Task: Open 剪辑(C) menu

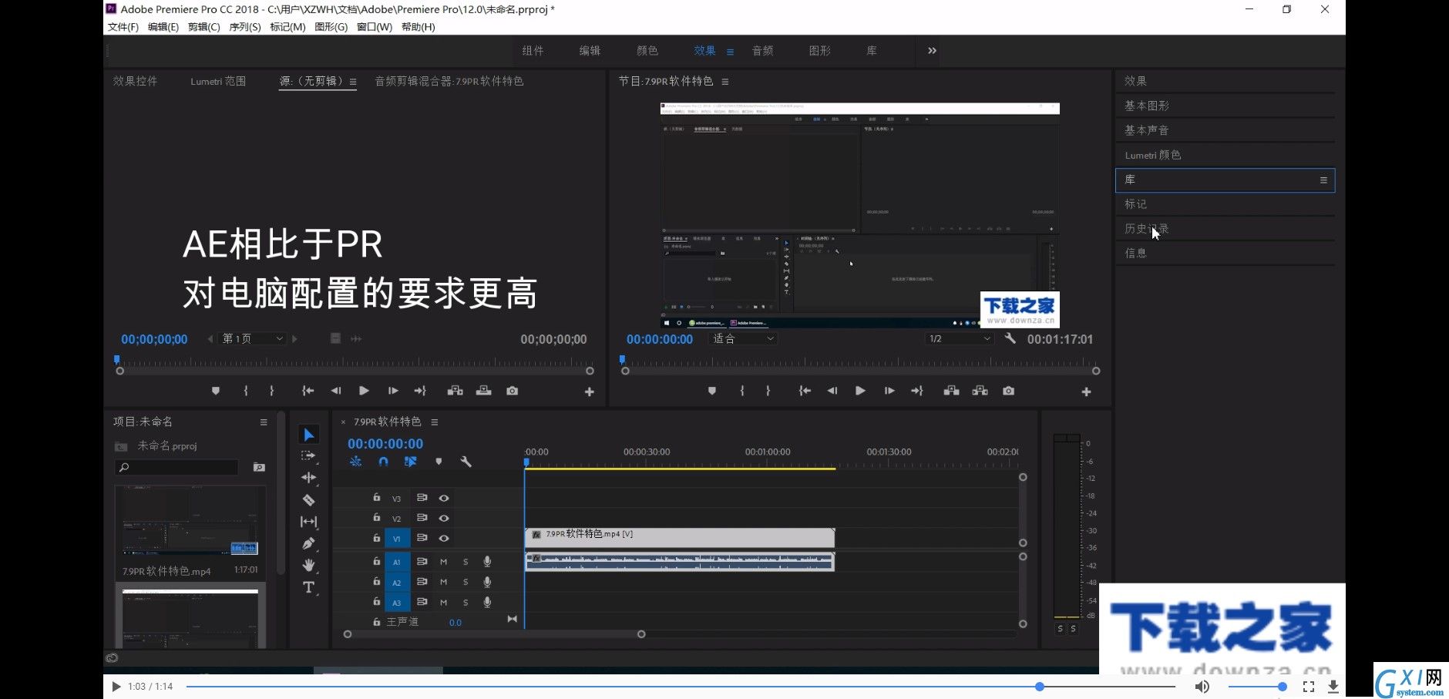Action: click(x=203, y=27)
